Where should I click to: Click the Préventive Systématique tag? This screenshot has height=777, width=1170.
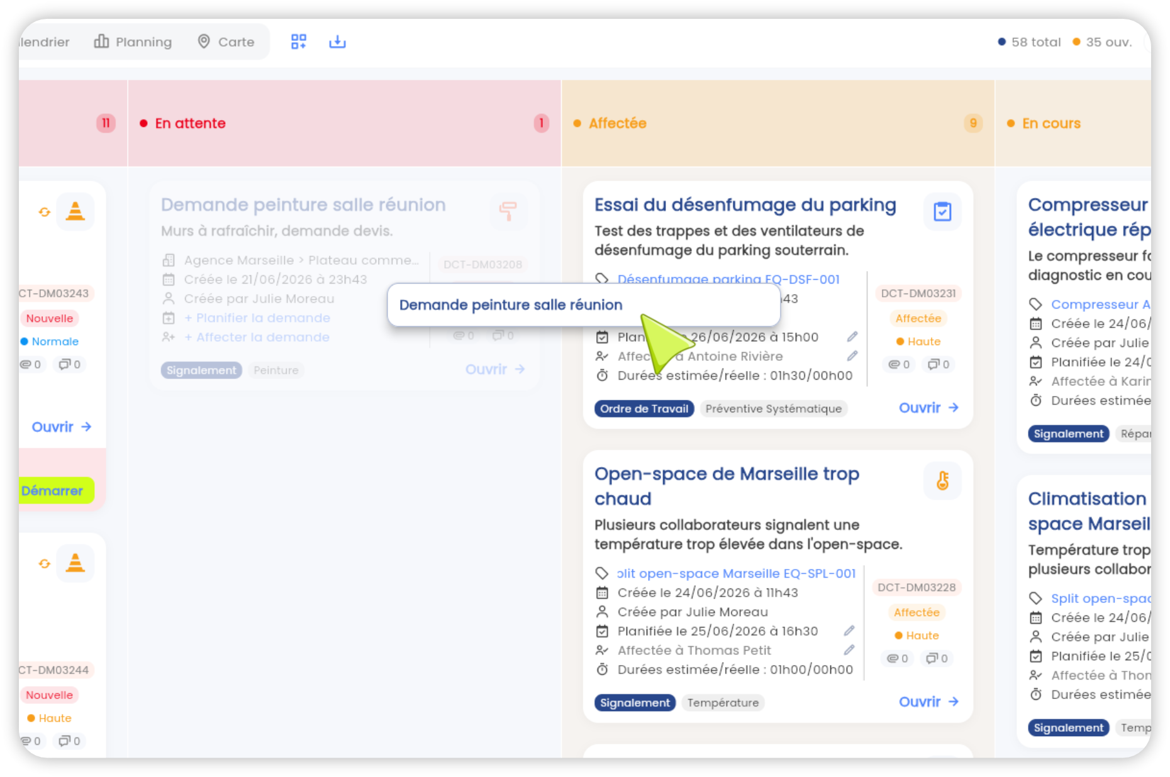(774, 409)
